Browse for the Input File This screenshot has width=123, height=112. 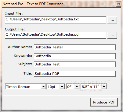[112, 20]
